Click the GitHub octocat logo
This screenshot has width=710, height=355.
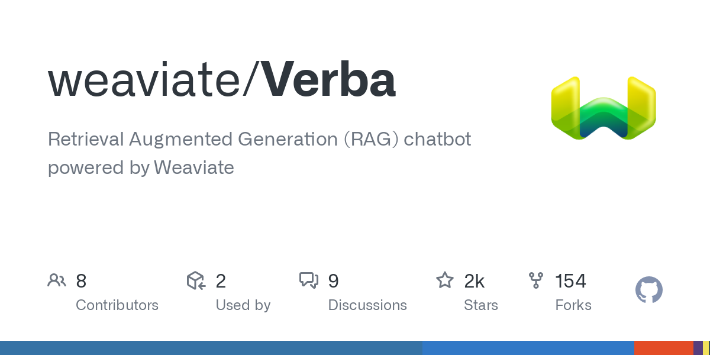click(649, 291)
